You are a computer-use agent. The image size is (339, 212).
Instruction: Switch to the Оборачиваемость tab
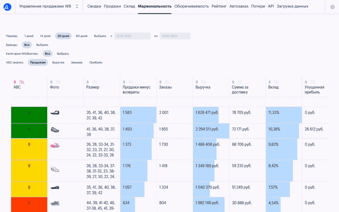pos(191,6)
